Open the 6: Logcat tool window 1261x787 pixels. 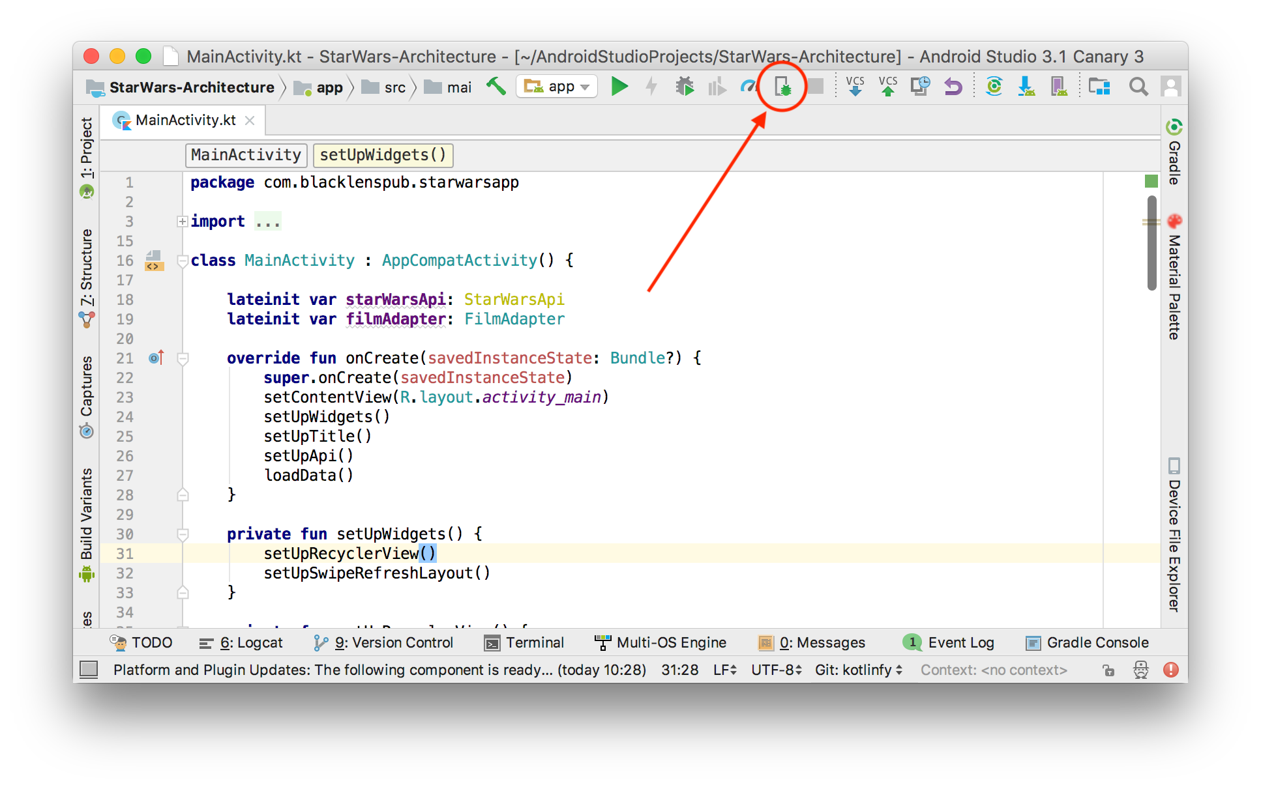tap(241, 643)
